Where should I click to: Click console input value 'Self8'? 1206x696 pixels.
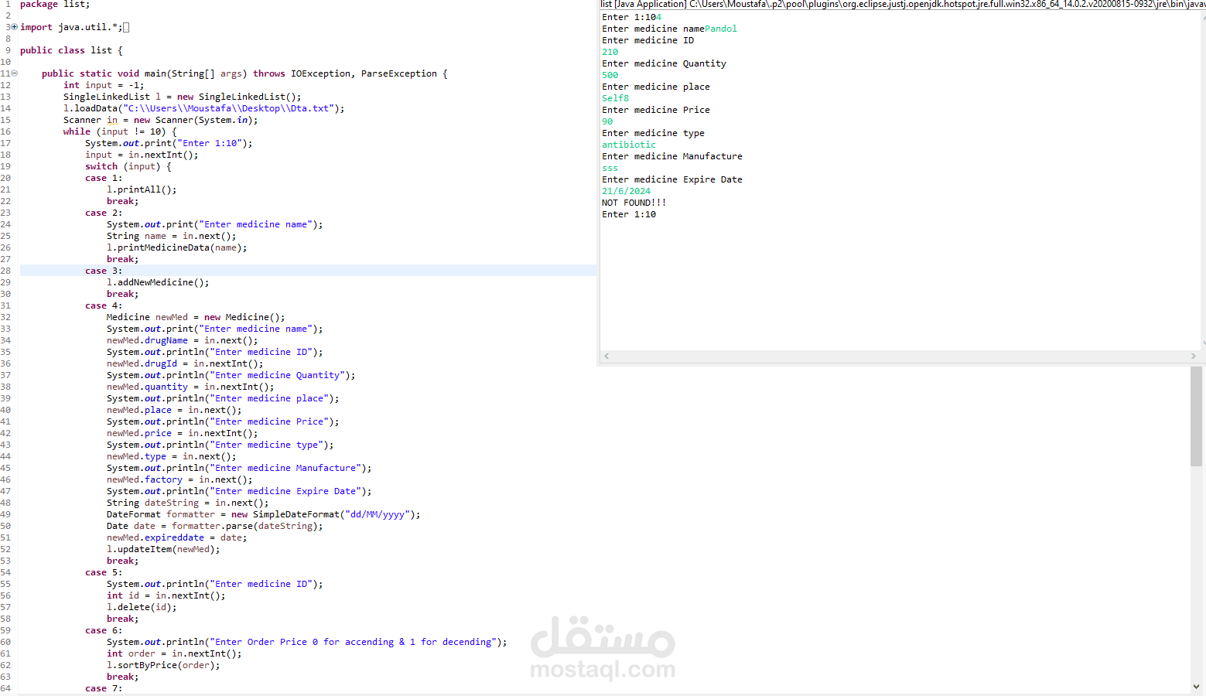pos(616,98)
